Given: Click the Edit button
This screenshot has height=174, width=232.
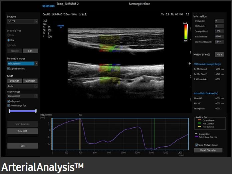Looking at the screenshot, I should (30, 51).
